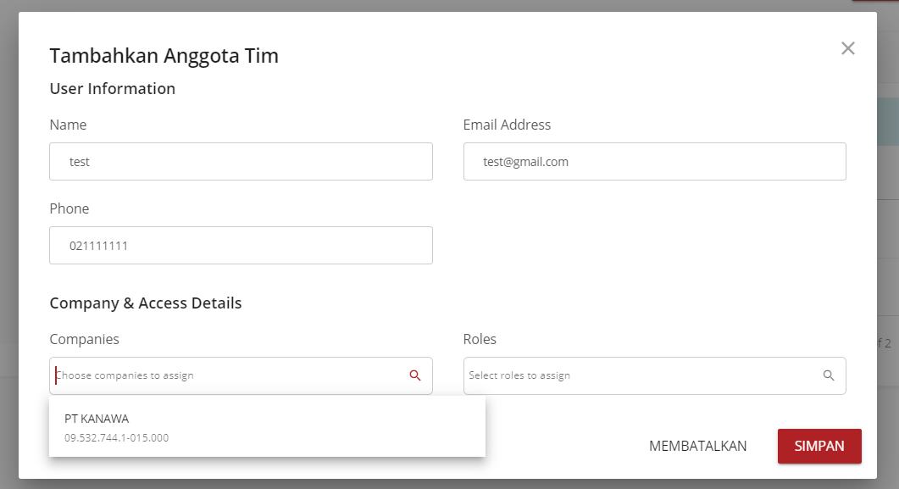The width and height of the screenshot is (899, 489).
Task: Click the Roles label text
Action: click(480, 339)
